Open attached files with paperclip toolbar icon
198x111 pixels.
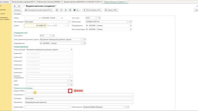61,10
